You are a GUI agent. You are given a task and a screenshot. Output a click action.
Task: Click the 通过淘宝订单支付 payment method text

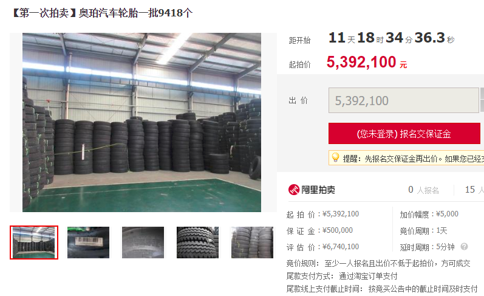click(x=368, y=276)
